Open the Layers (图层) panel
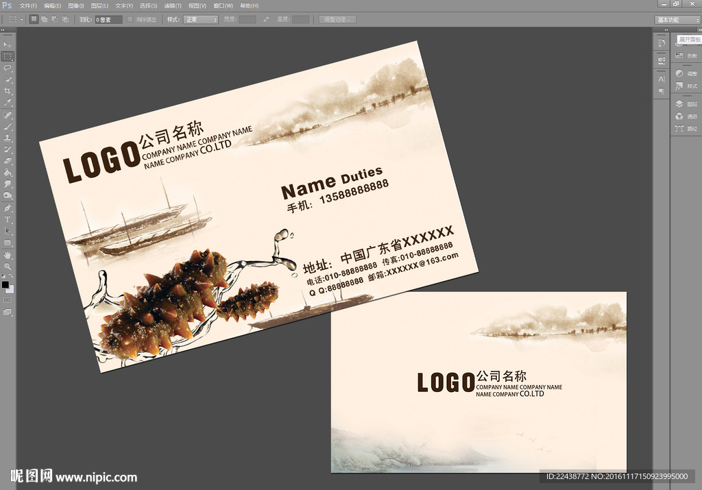Screen dimensions: 702x490 coord(686,103)
